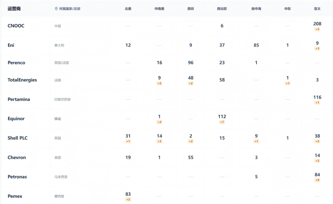Screen dimensions: 333x204
Task: Click Pertamina's 116 value in 亚太
Action: [317, 97]
